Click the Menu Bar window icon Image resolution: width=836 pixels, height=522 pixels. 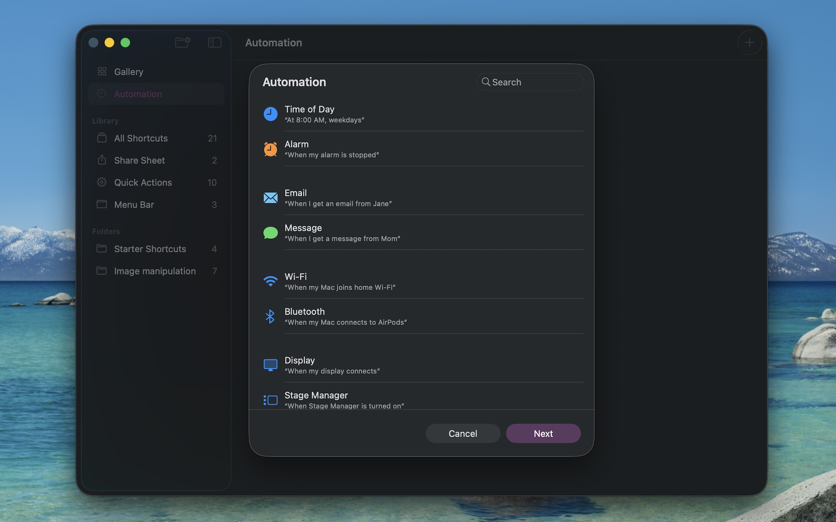tap(102, 204)
